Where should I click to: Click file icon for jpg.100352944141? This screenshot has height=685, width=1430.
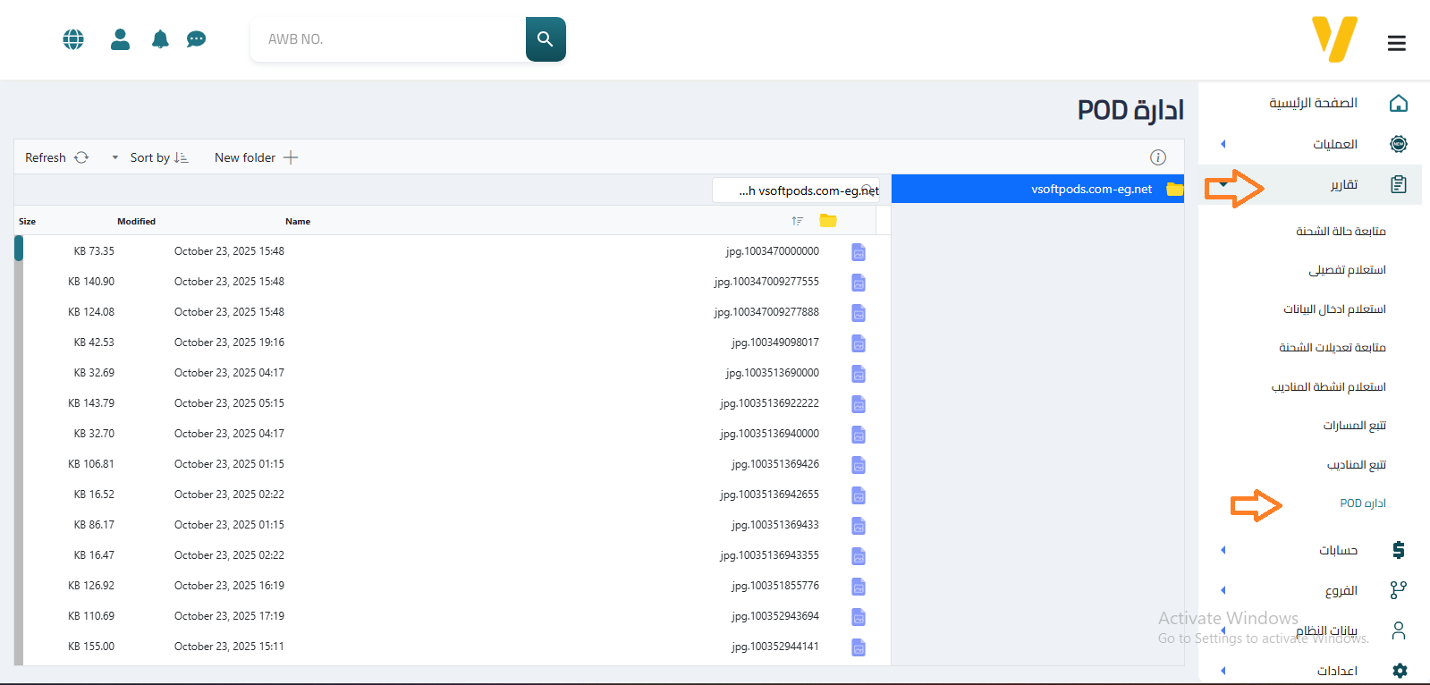coord(859,647)
